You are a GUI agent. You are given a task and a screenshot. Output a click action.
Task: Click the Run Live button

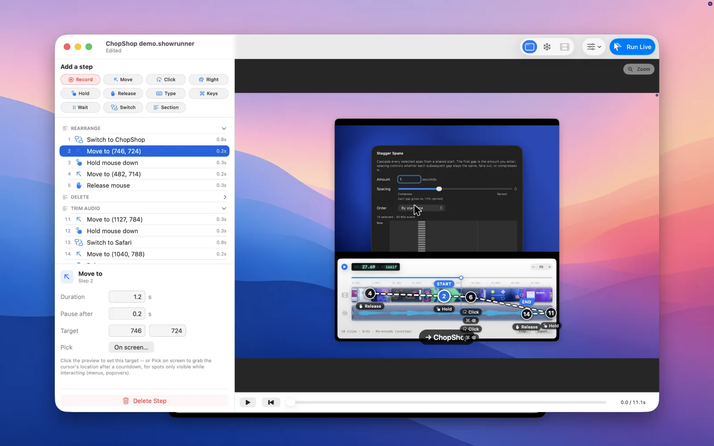[632, 47]
